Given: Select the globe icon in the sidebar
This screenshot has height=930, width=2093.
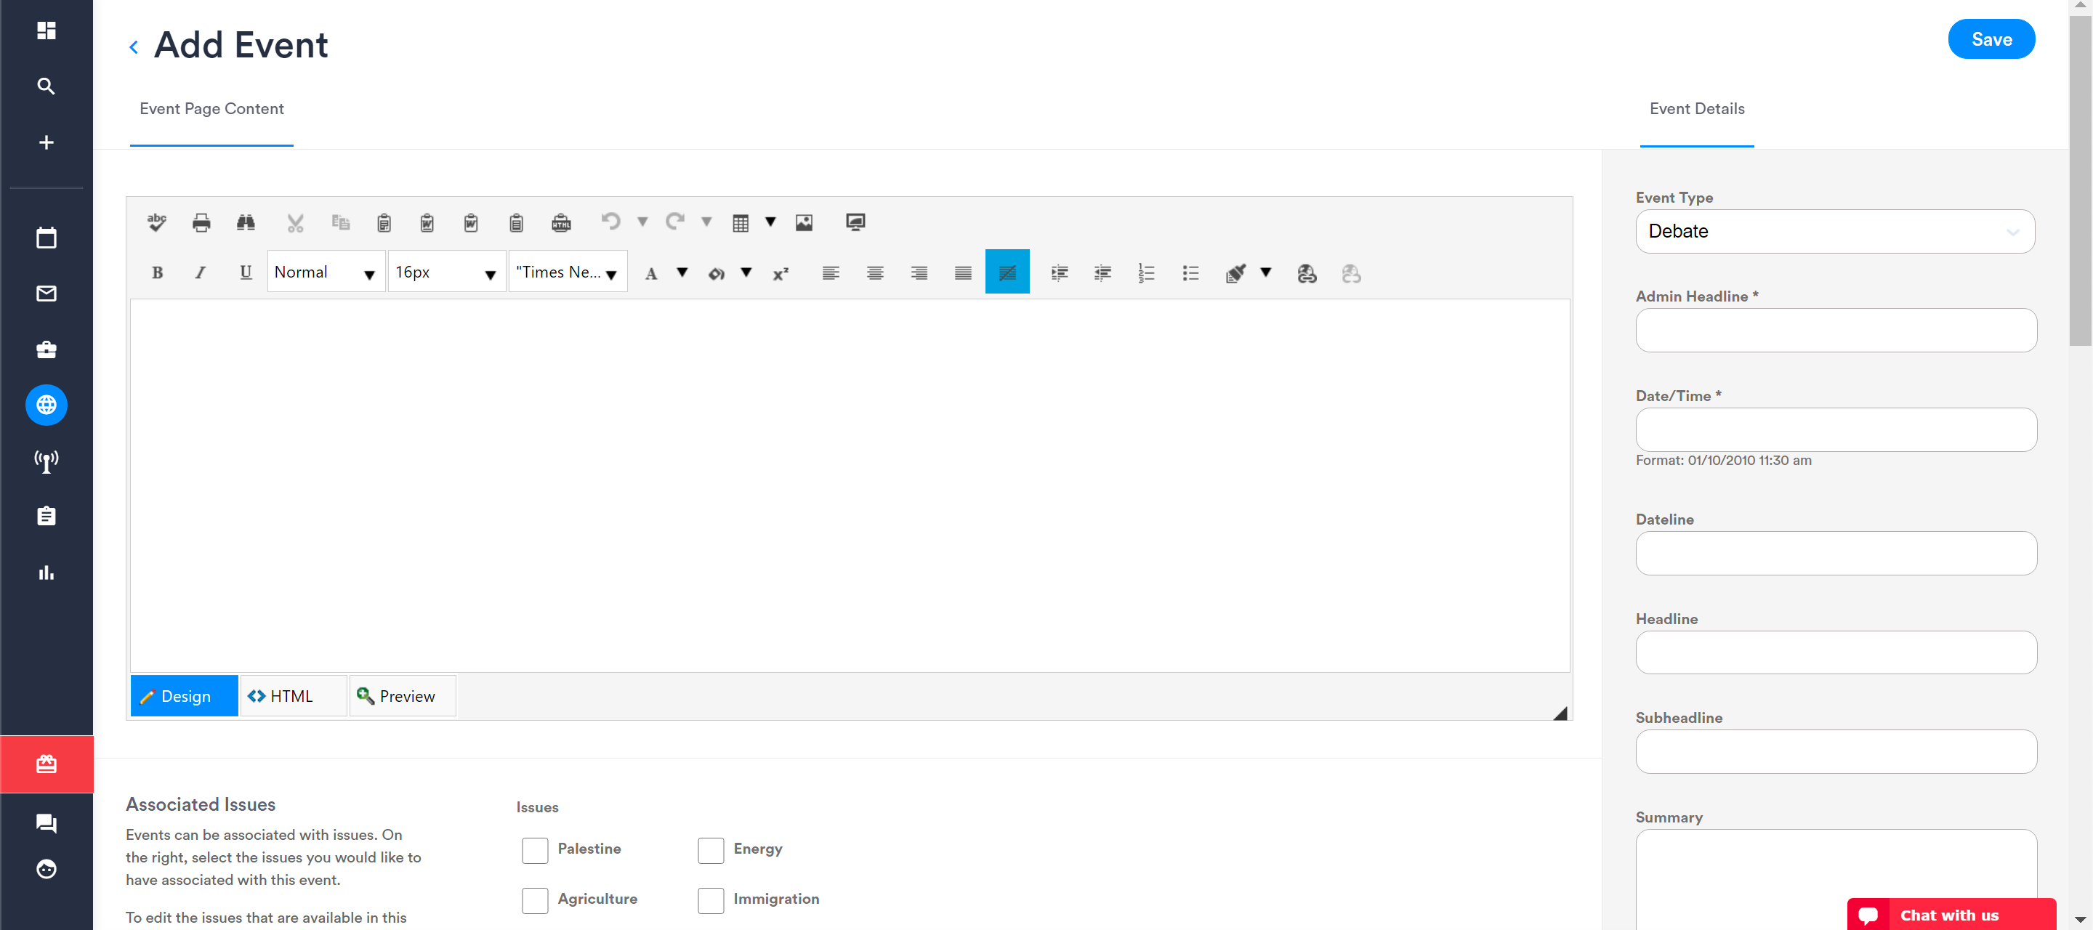Looking at the screenshot, I should tap(47, 405).
